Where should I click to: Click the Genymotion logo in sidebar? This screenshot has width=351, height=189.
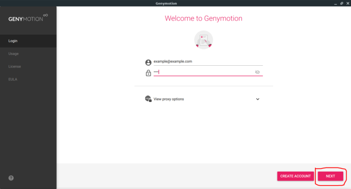(x=28, y=18)
